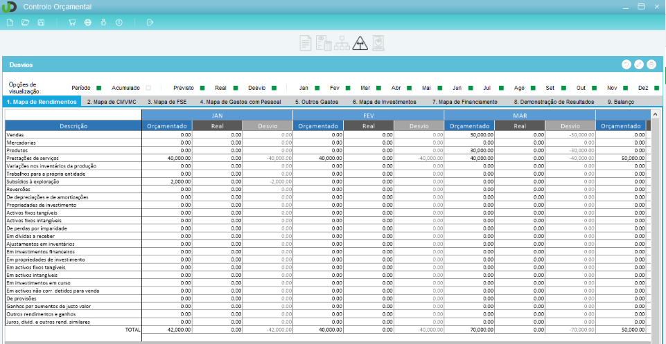Screen dimensions: 666x344
Task: Open 8. Demonstração de Resultados tab
Action: 554,102
